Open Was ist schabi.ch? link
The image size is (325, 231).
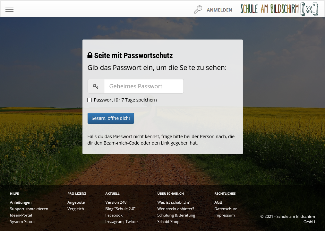click(173, 202)
